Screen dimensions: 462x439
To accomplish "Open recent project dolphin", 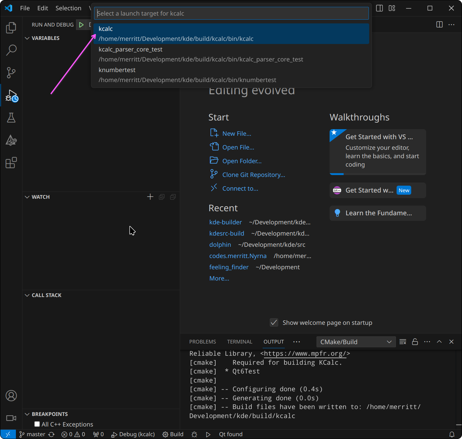I will (220, 245).
